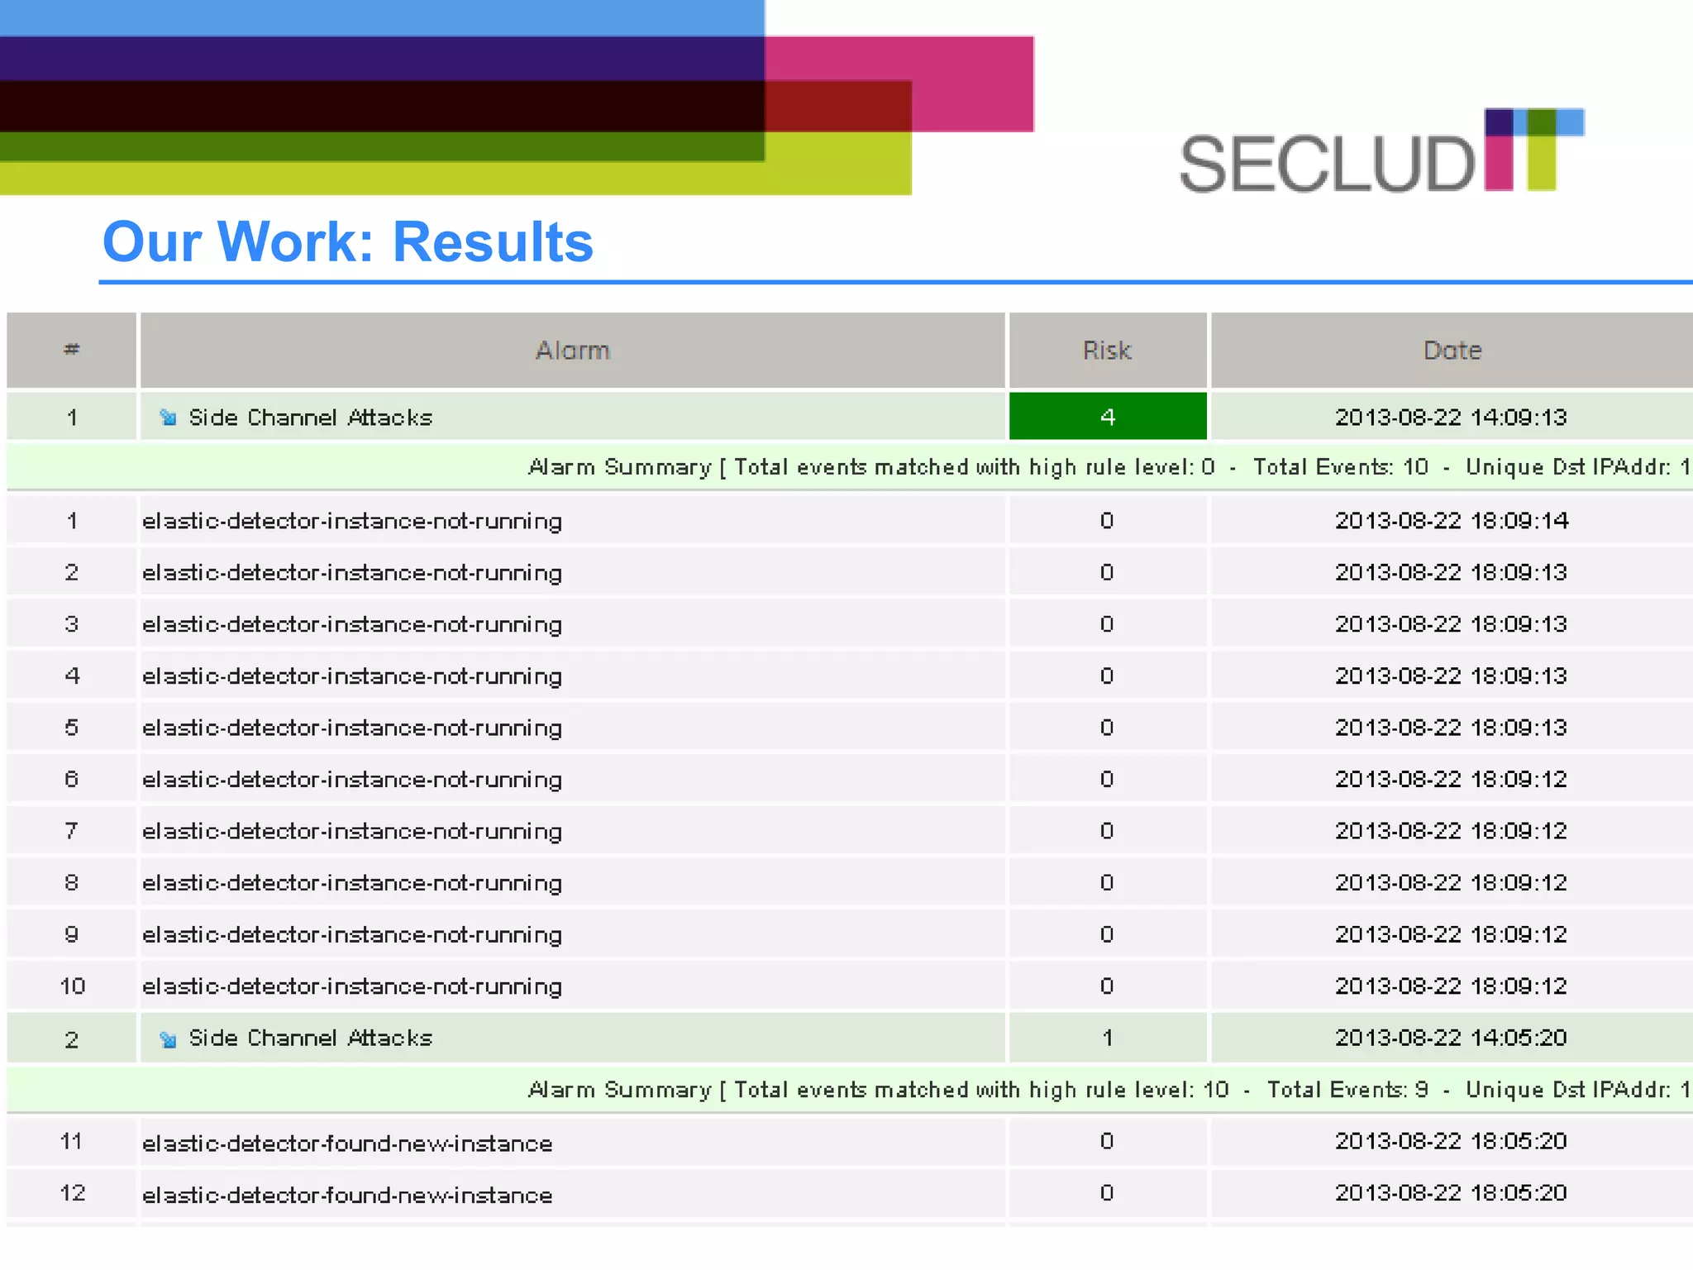Click the icon beside the first Side Channel Attacks alarm

[x=168, y=417]
